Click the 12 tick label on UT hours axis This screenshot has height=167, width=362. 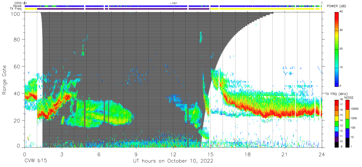pyautogui.click(x=173, y=154)
